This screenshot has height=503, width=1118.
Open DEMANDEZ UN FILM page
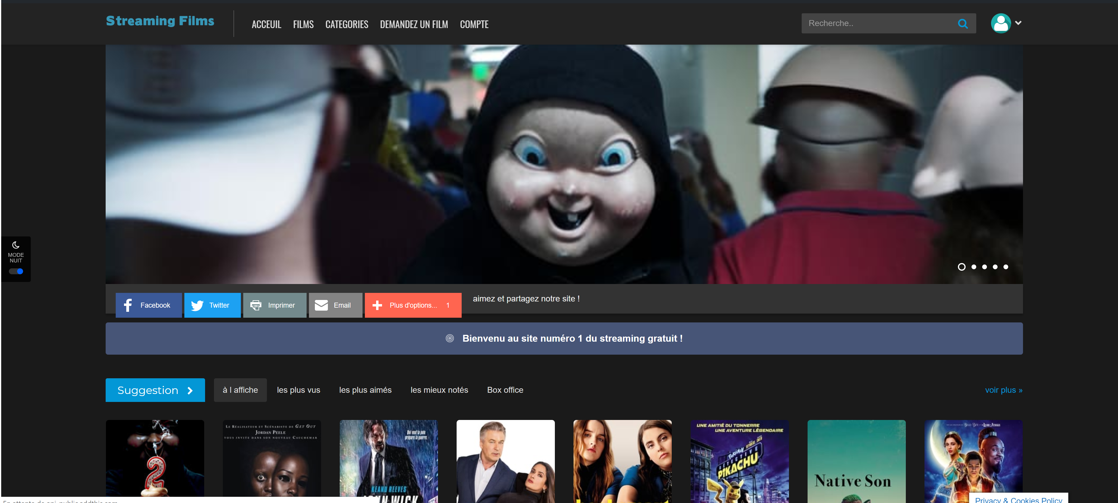tap(414, 25)
